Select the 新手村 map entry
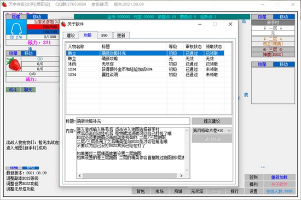The width and height of the screenshot is (301, 200). [273, 22]
